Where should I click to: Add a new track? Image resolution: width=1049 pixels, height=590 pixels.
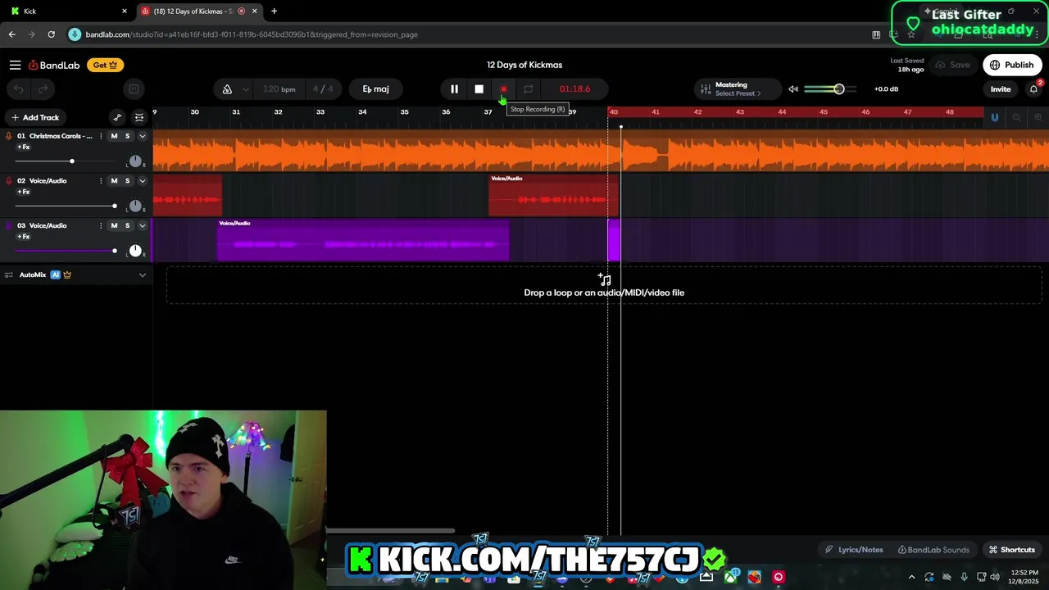click(34, 117)
